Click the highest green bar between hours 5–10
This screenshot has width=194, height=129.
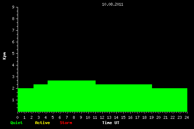coord(72,96)
